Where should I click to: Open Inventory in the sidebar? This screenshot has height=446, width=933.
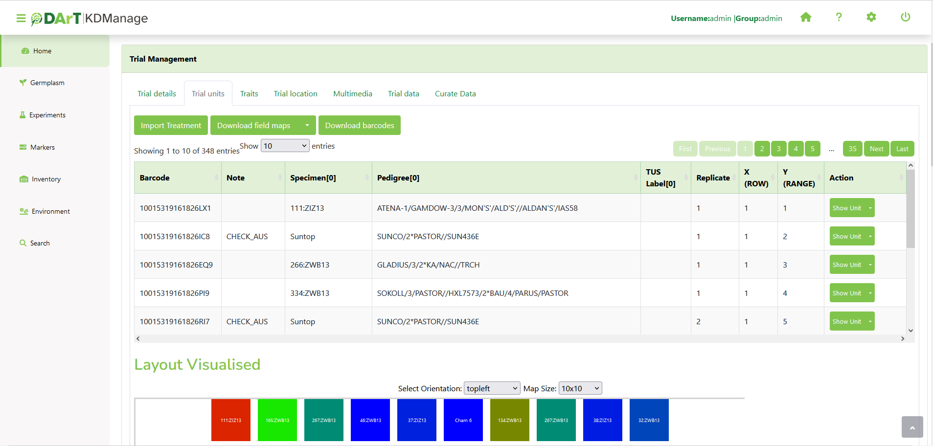[x=46, y=179]
